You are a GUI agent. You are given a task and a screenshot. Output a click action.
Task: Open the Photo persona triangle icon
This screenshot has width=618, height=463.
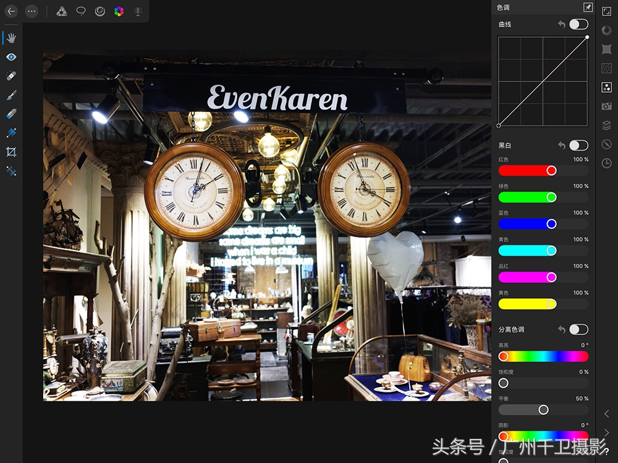[x=62, y=11]
